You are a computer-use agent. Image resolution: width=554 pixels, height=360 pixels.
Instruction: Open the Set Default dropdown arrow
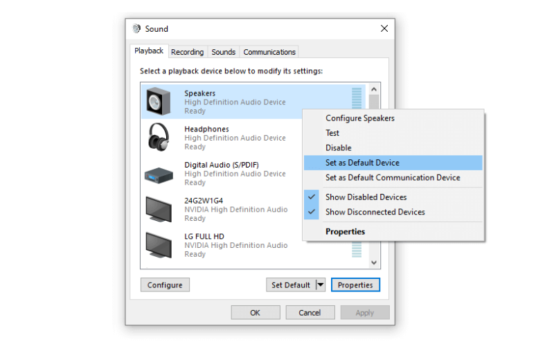[320, 285]
